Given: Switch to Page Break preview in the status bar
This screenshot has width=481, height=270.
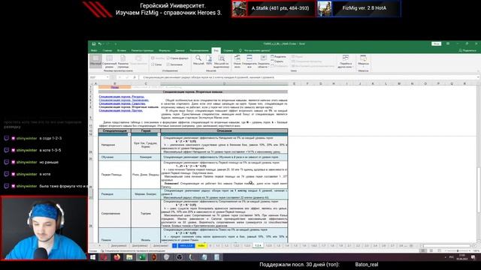Looking at the screenshot, I should pos(439,250).
